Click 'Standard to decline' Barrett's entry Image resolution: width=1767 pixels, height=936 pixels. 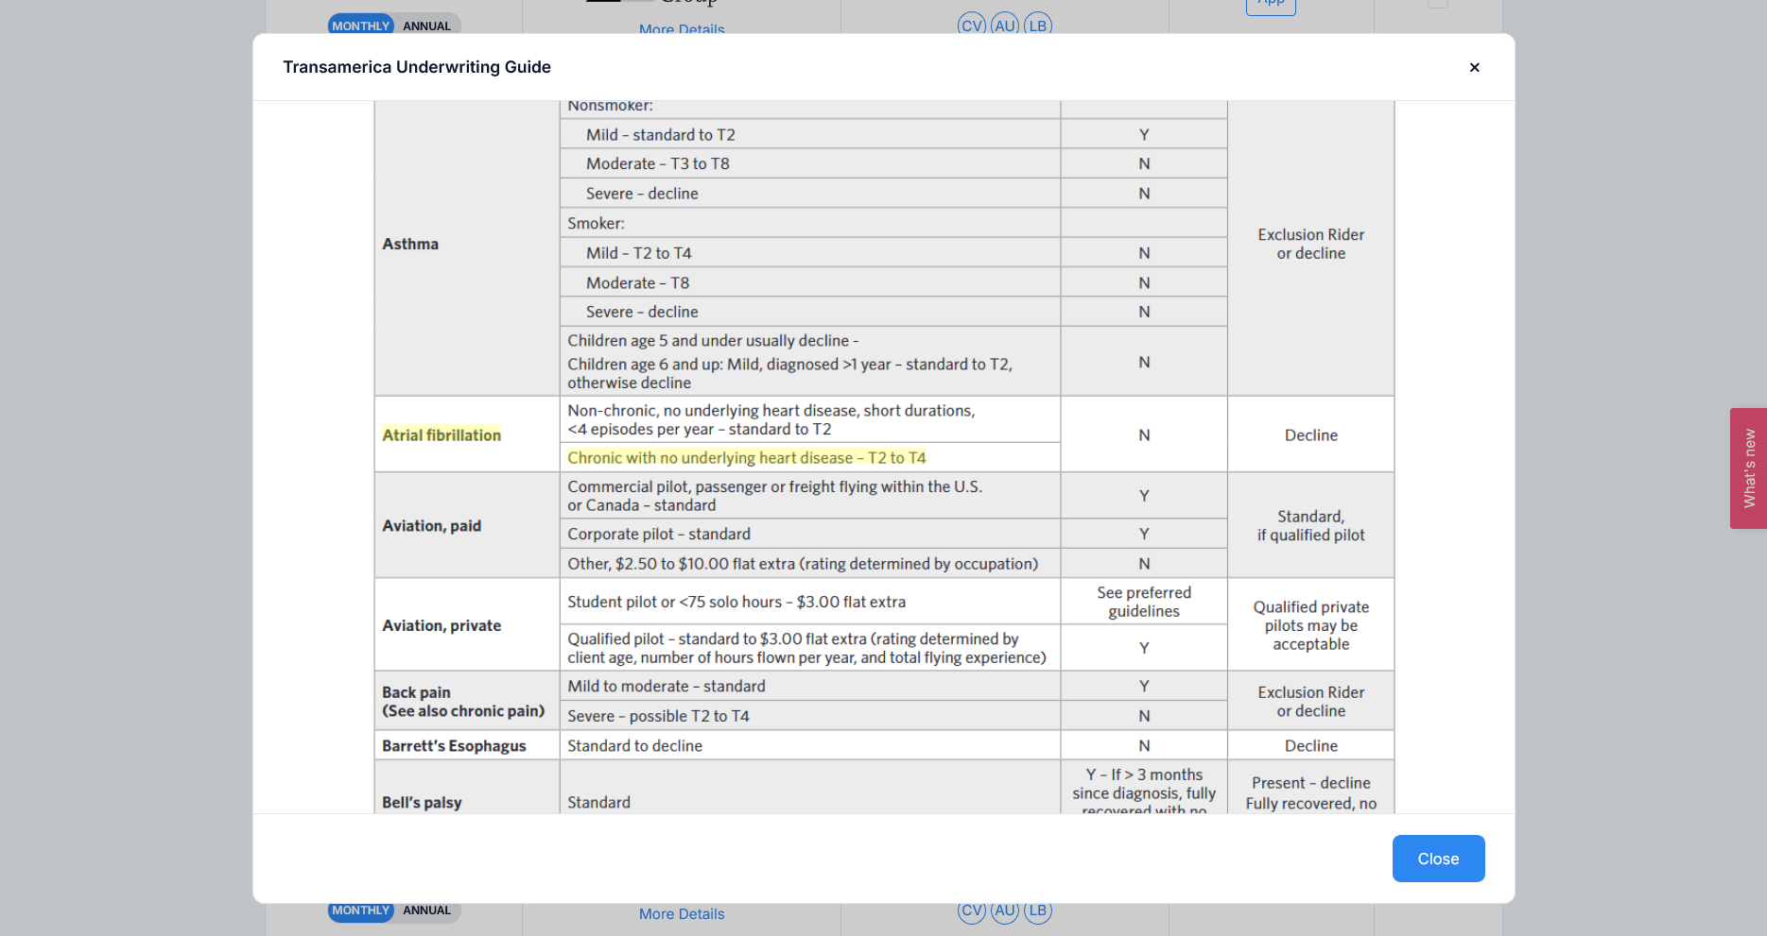(635, 745)
